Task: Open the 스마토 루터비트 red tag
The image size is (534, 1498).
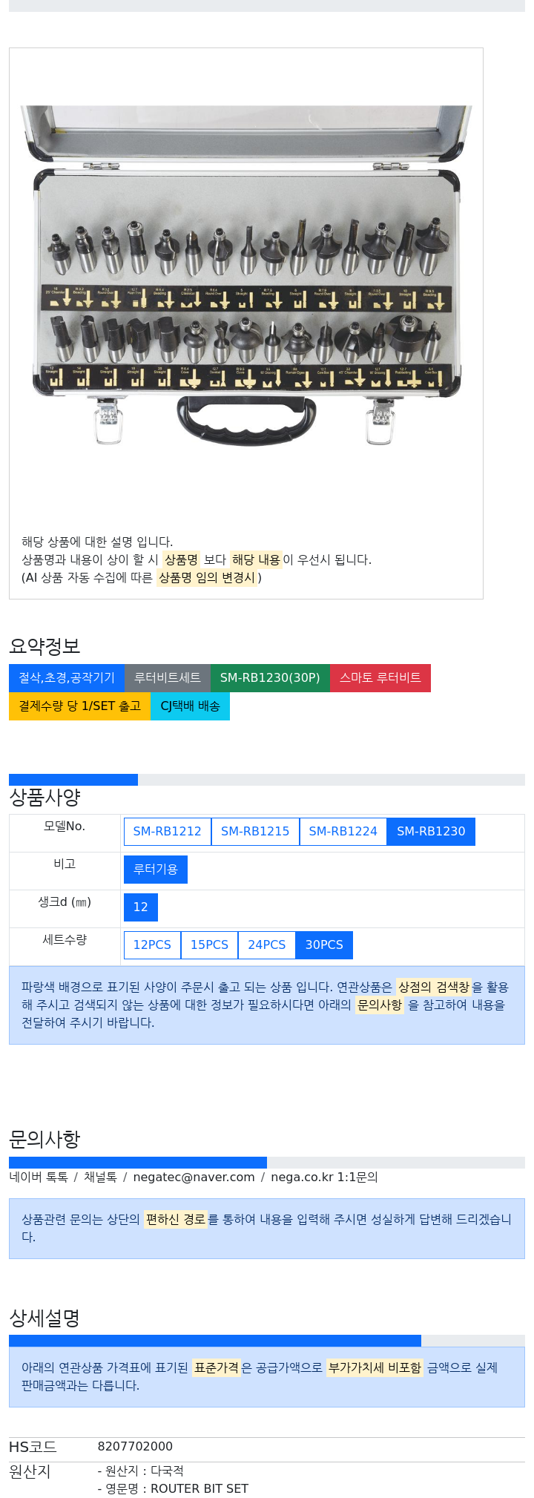Action: tap(380, 677)
